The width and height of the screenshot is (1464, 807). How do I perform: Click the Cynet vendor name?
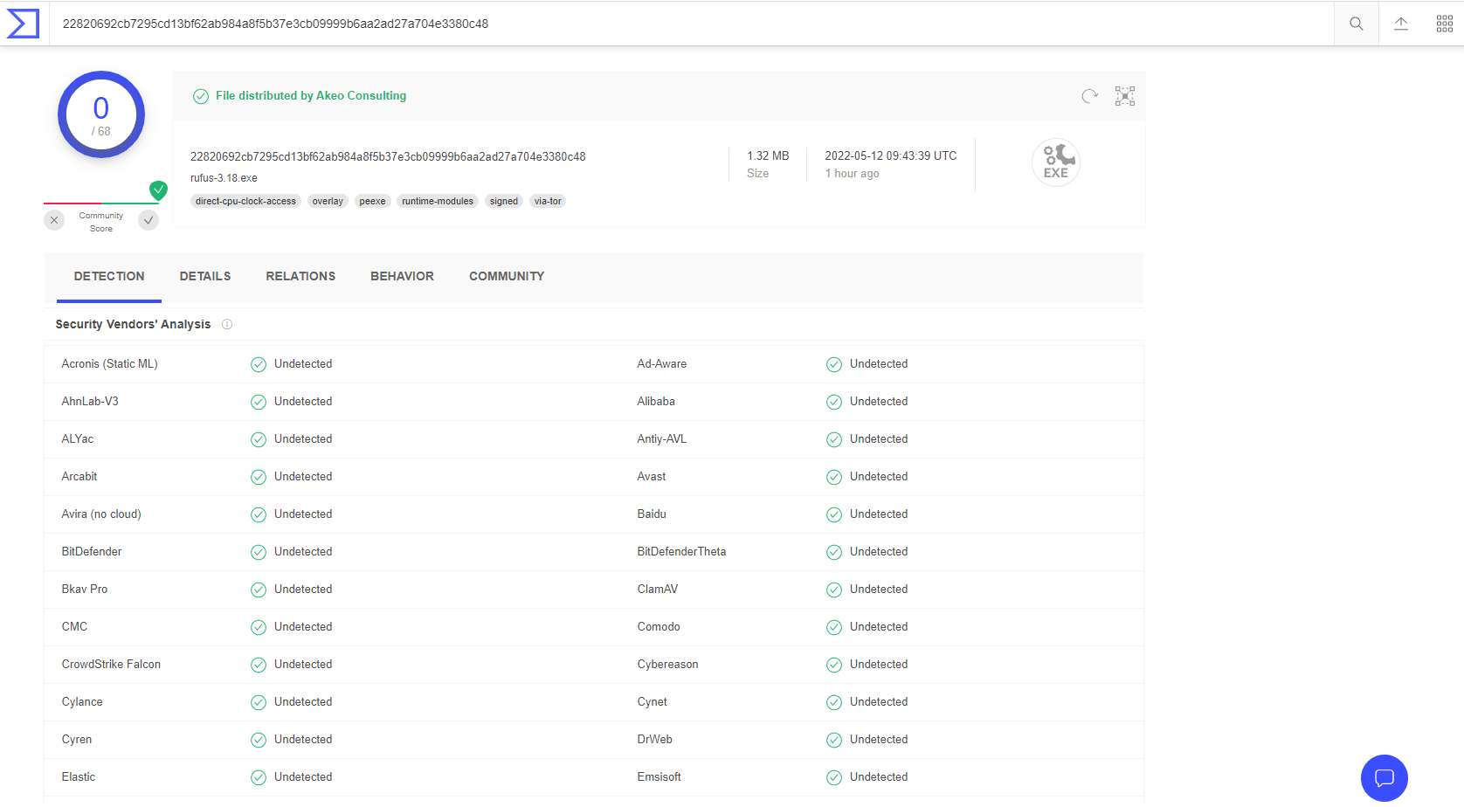coord(653,702)
